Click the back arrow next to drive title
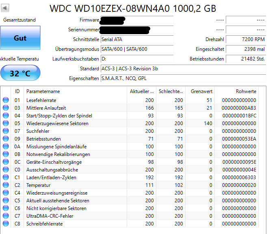 [x=5, y=8]
